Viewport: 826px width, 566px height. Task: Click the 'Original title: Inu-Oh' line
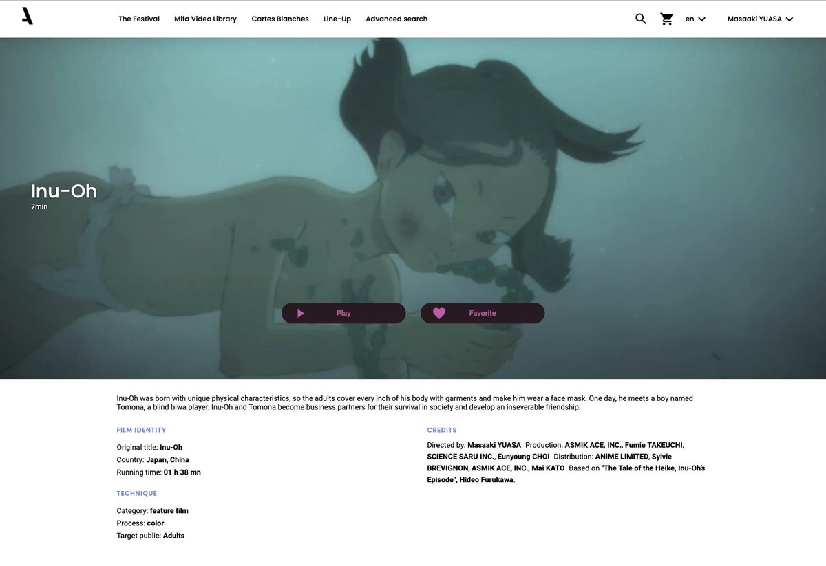click(x=149, y=447)
